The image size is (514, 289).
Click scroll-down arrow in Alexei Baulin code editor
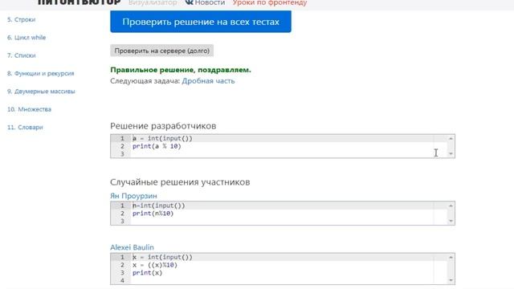point(451,280)
